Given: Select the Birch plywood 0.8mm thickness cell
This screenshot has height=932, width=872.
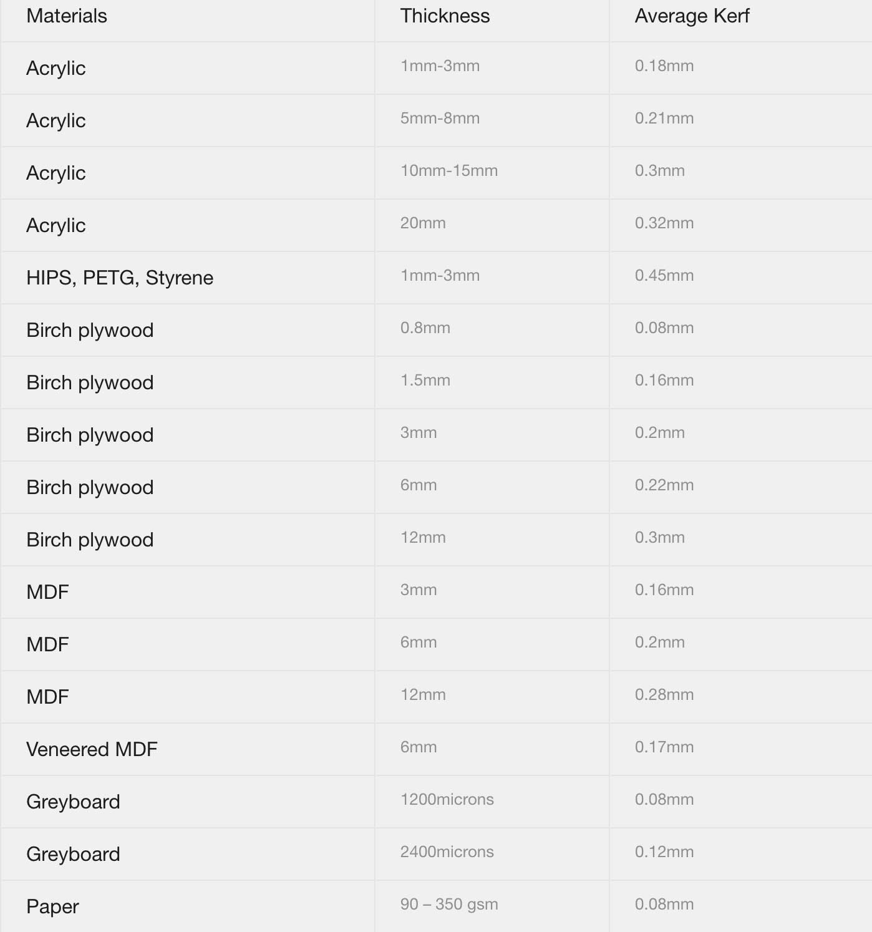Looking at the screenshot, I should click(x=425, y=328).
